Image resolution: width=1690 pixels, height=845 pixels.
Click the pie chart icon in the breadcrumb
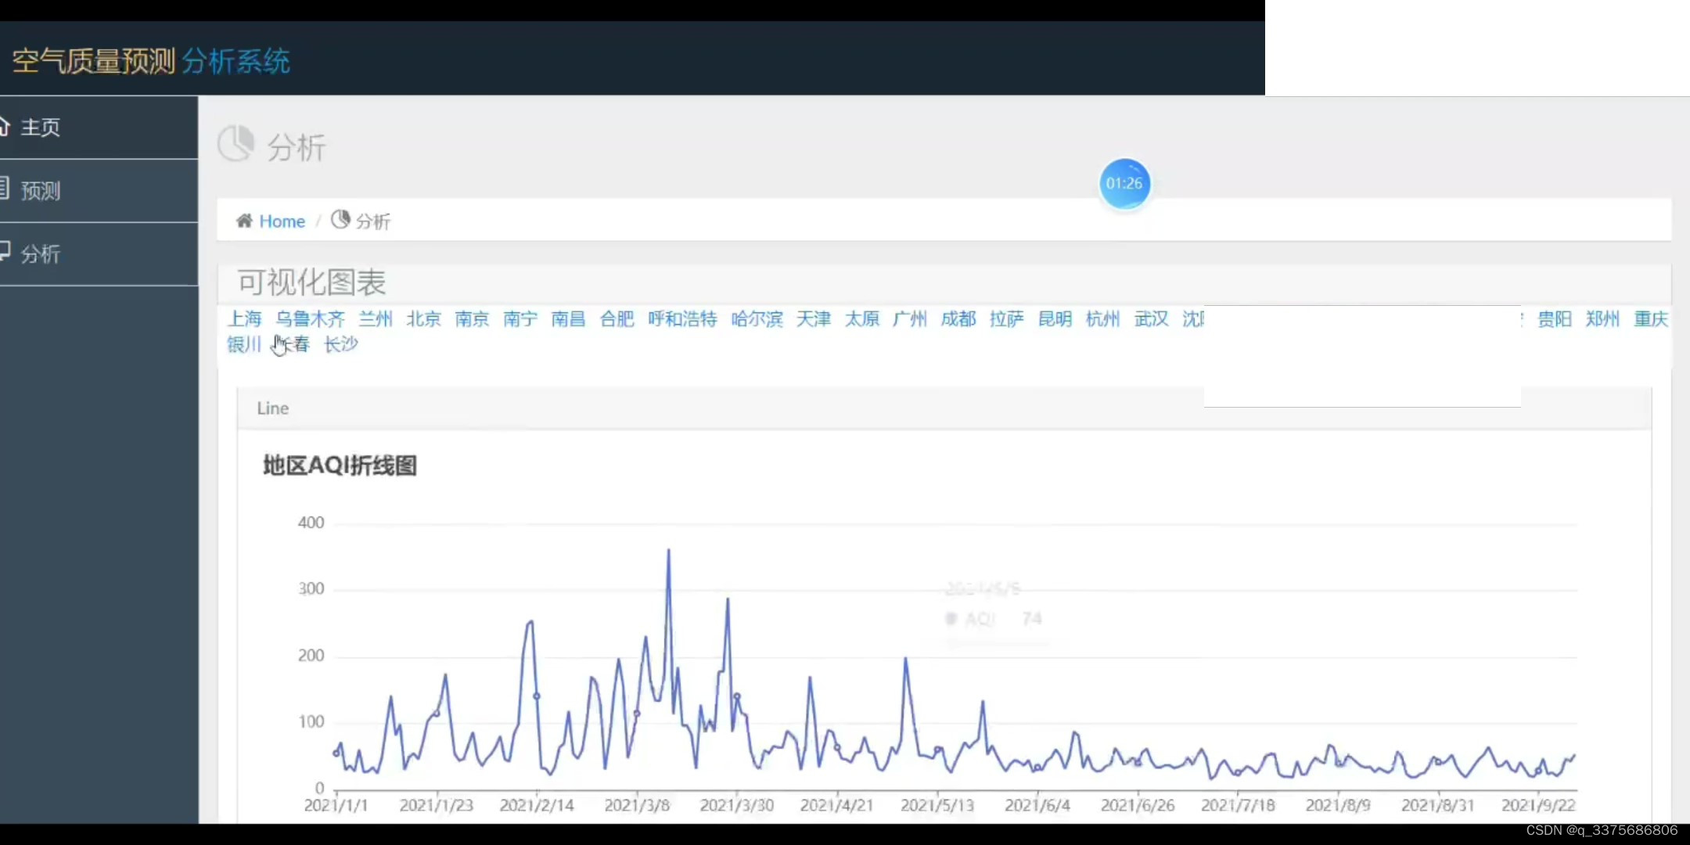pyautogui.click(x=340, y=220)
